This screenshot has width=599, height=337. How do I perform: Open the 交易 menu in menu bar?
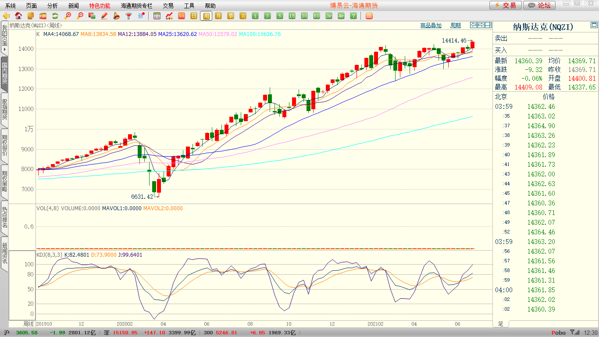tap(168, 6)
